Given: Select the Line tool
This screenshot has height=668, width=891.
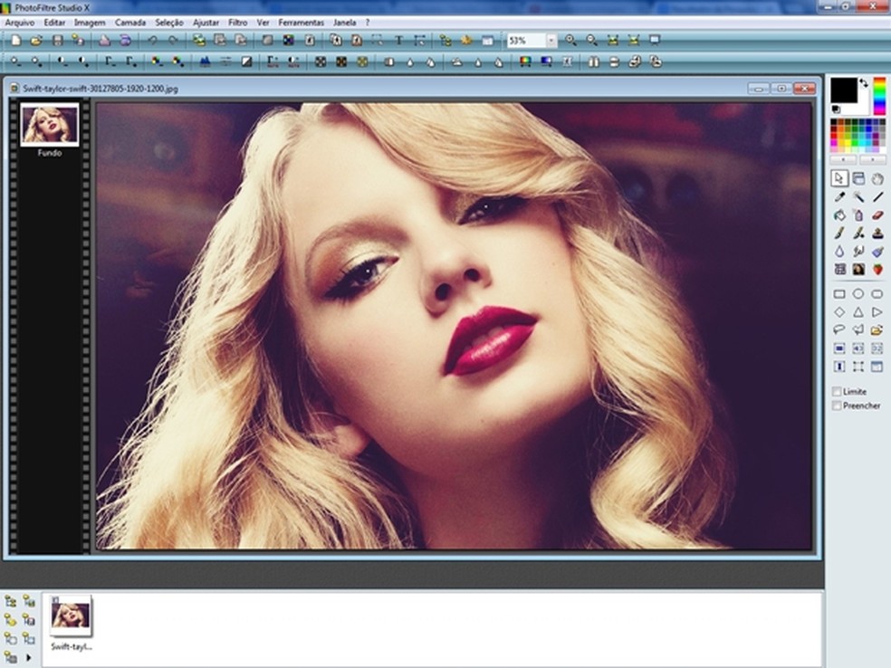Looking at the screenshot, I should pyautogui.click(x=877, y=197).
